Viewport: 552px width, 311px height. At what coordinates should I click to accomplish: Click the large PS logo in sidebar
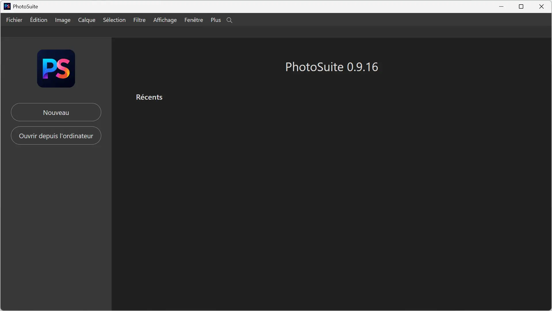pyautogui.click(x=56, y=69)
